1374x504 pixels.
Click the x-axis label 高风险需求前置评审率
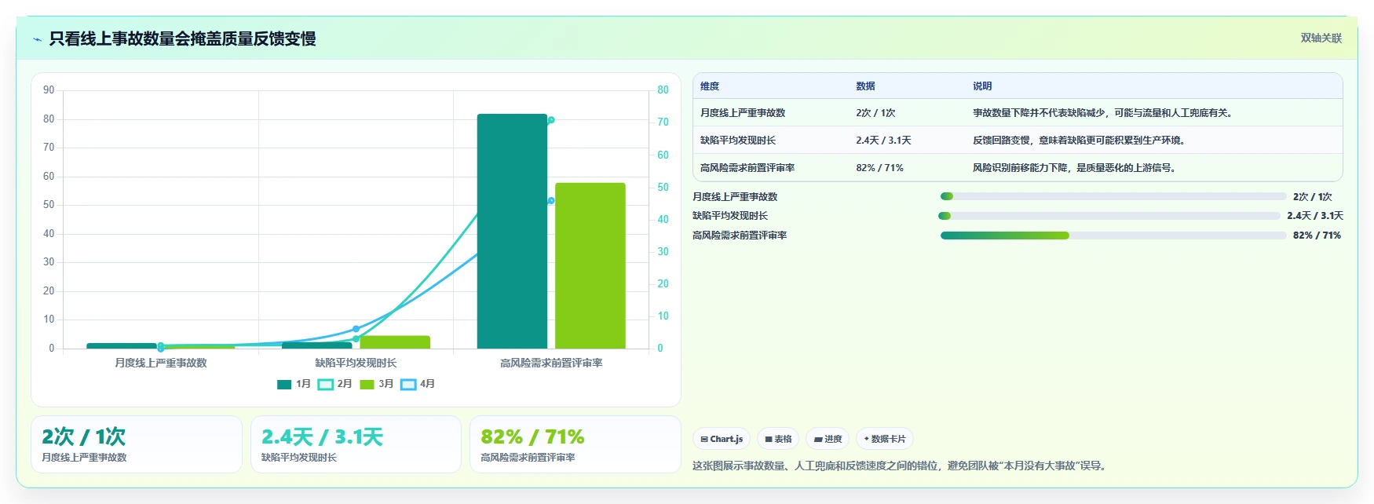click(x=551, y=363)
